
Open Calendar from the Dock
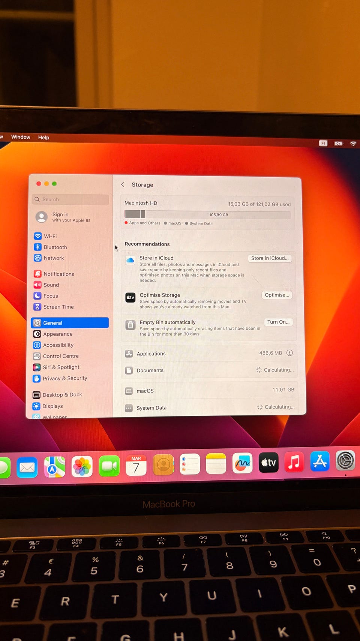click(136, 465)
